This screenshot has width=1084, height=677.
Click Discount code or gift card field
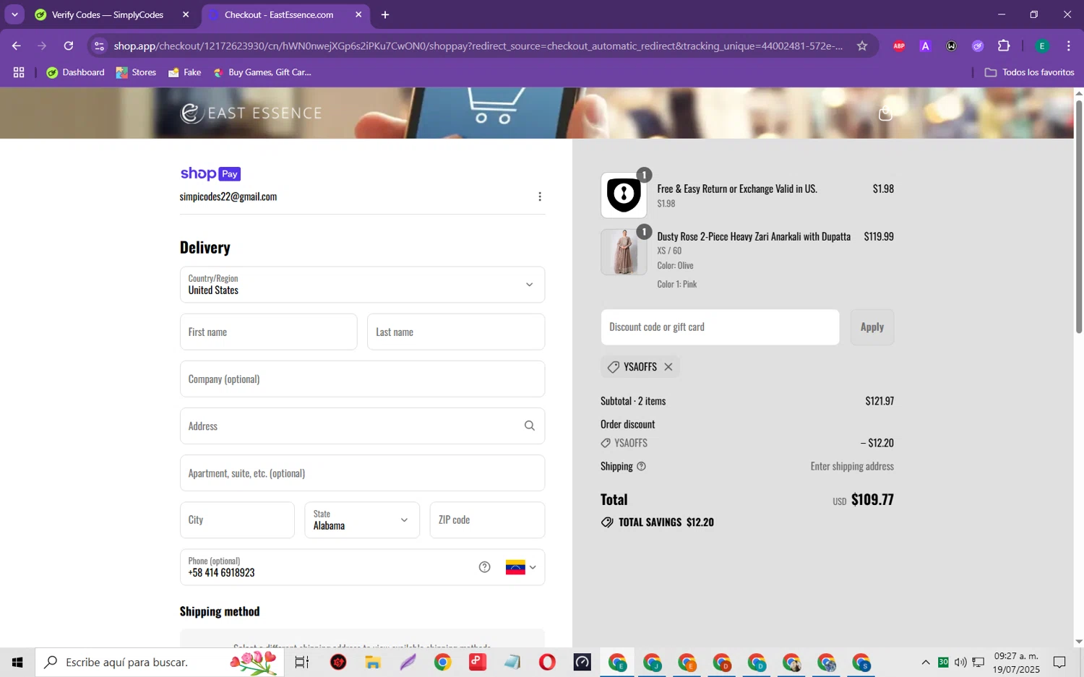click(x=720, y=327)
